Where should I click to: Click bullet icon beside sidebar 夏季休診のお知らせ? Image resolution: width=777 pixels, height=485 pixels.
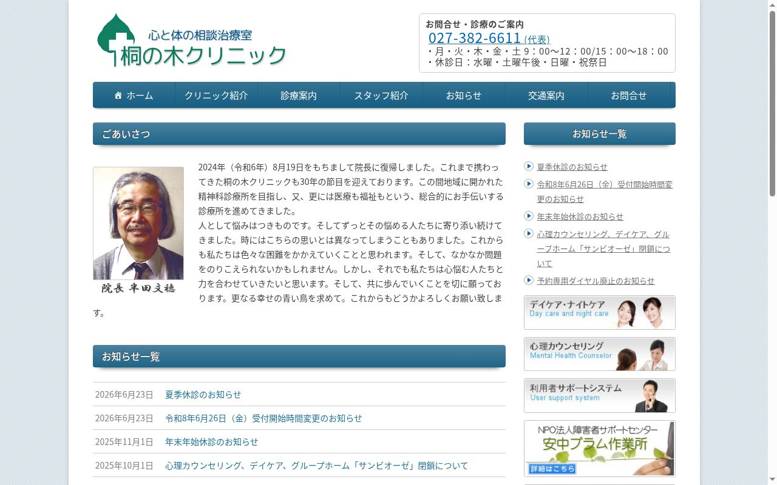coord(529,166)
